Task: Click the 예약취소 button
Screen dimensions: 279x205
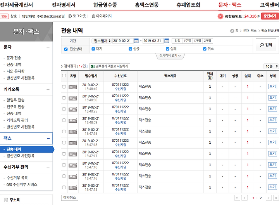Action: (70, 198)
